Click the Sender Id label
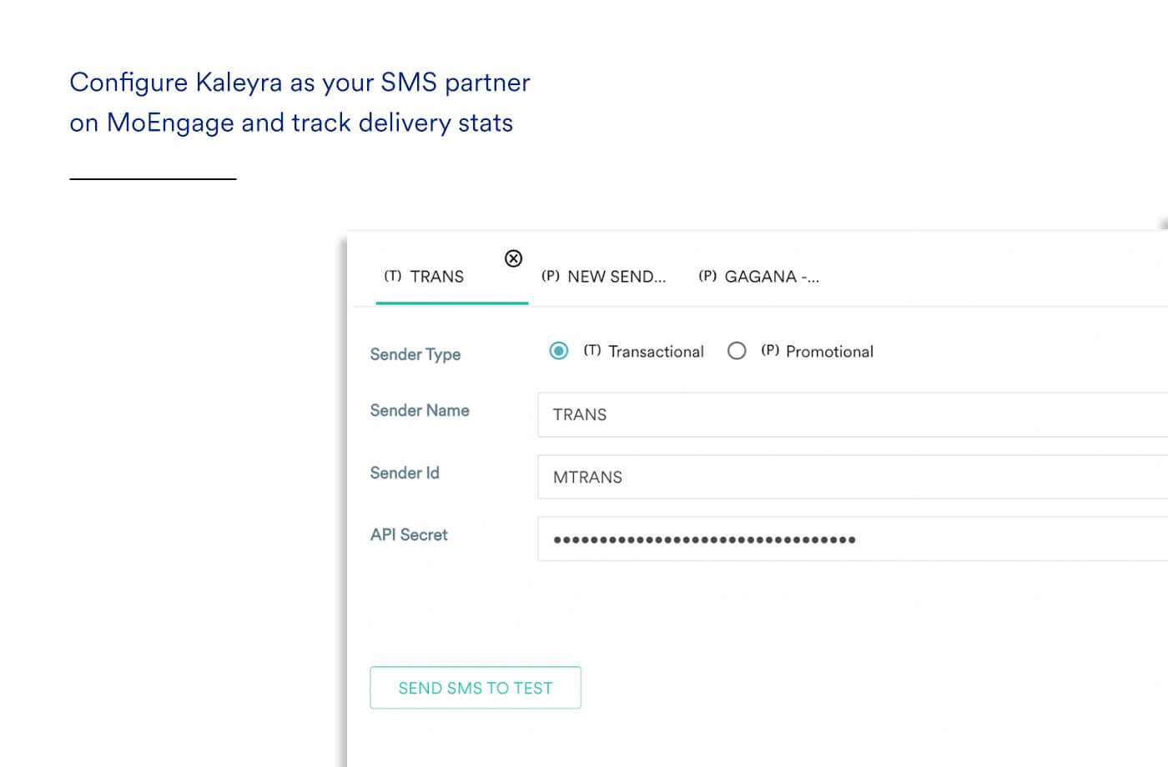Image resolution: width=1168 pixels, height=767 pixels. [x=405, y=473]
